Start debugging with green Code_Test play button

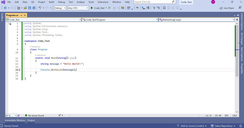[98, 8]
